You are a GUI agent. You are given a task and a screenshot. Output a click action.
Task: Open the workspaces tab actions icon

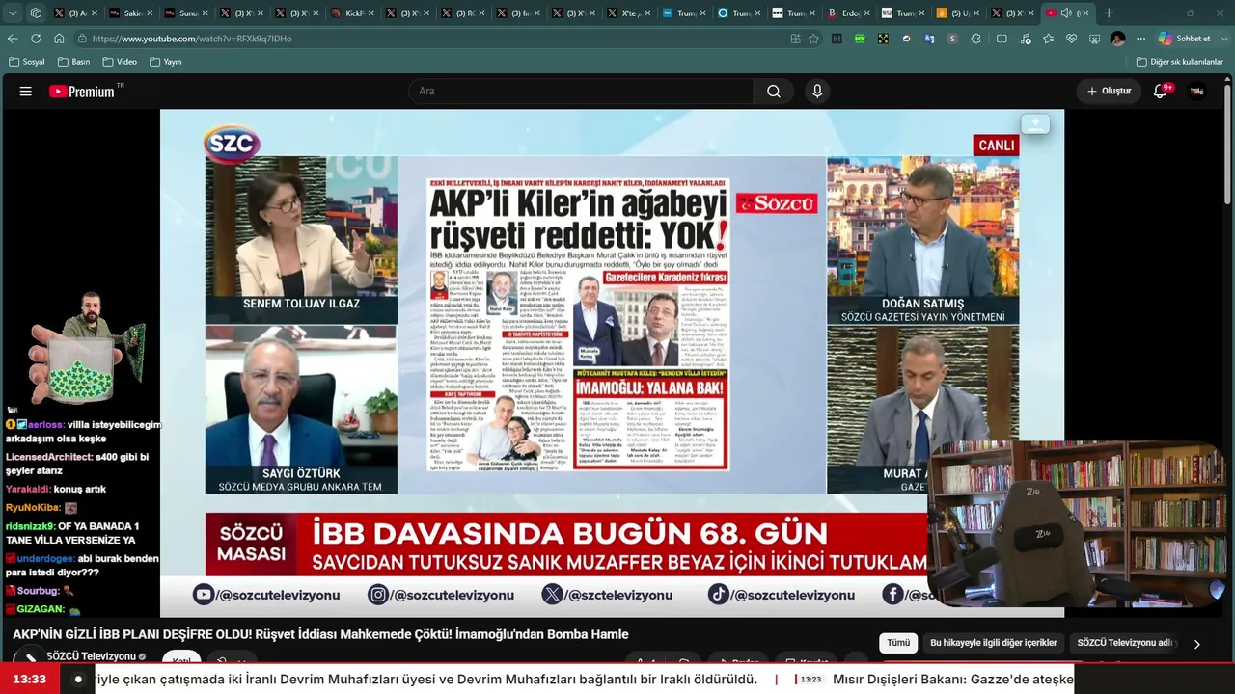(36, 13)
